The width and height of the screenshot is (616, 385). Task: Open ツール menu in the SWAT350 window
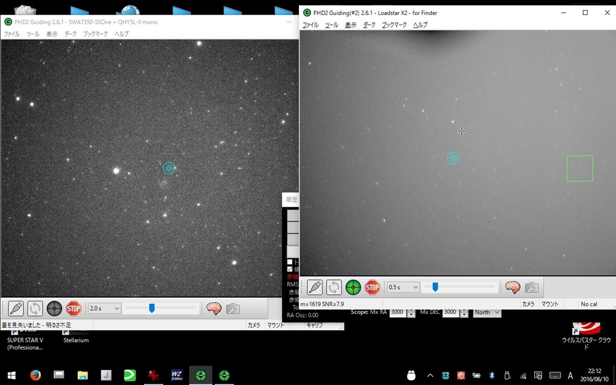[33, 34]
